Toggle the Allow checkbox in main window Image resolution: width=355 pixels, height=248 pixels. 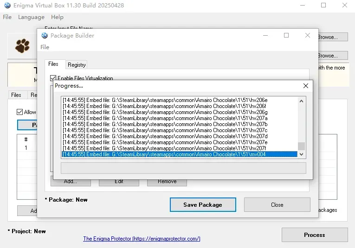click(x=19, y=112)
